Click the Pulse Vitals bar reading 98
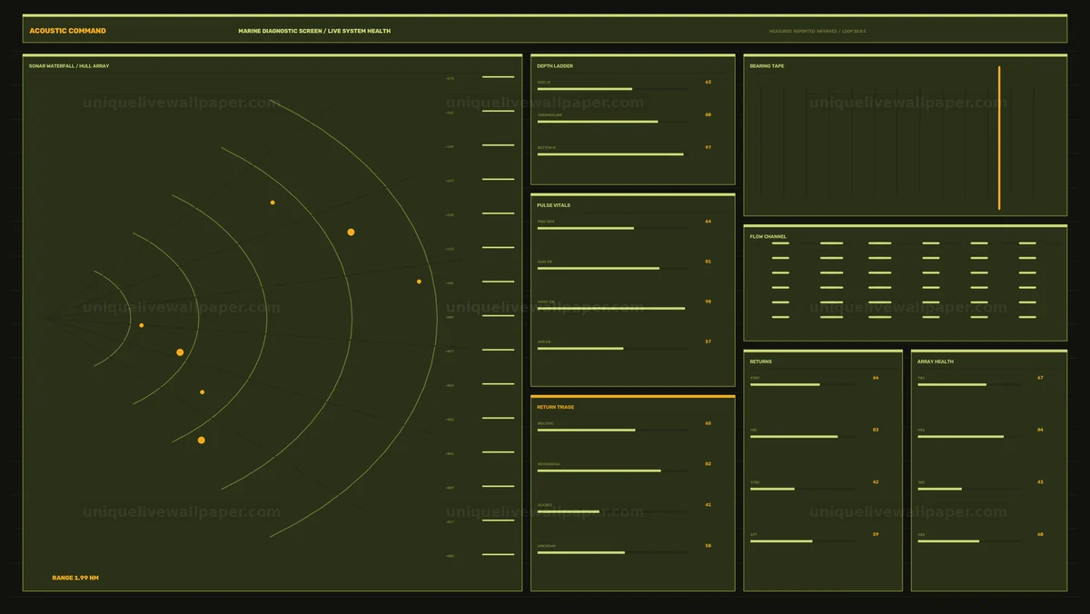 coord(613,308)
